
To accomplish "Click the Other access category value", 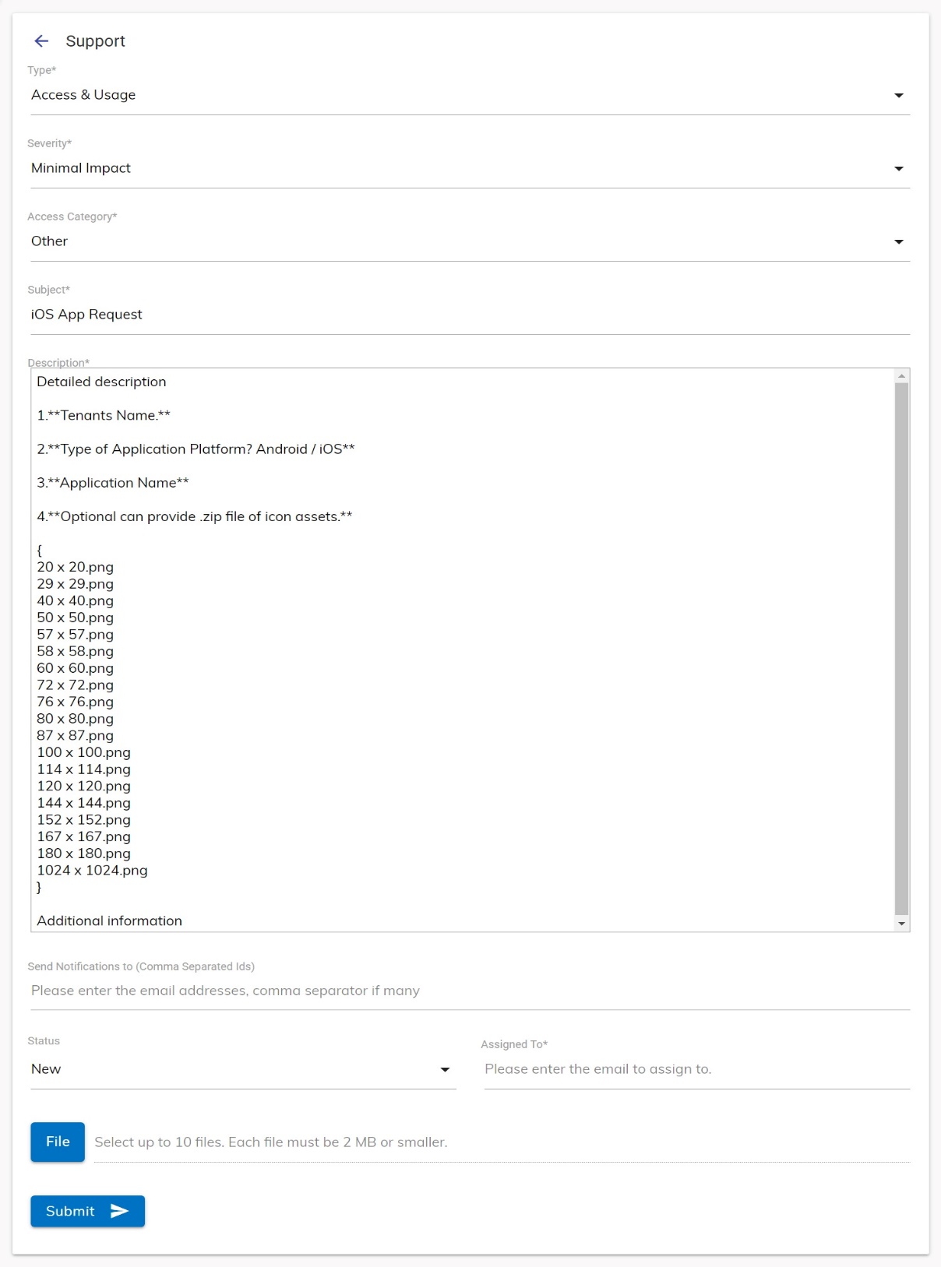I will [50, 241].
